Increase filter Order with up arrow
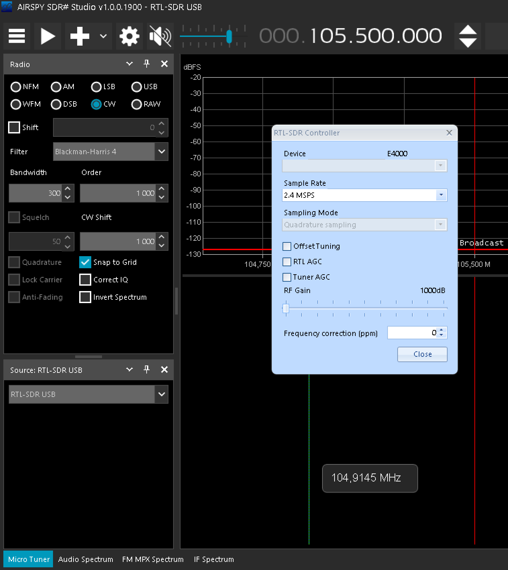The height and width of the screenshot is (570, 508). pos(162,189)
